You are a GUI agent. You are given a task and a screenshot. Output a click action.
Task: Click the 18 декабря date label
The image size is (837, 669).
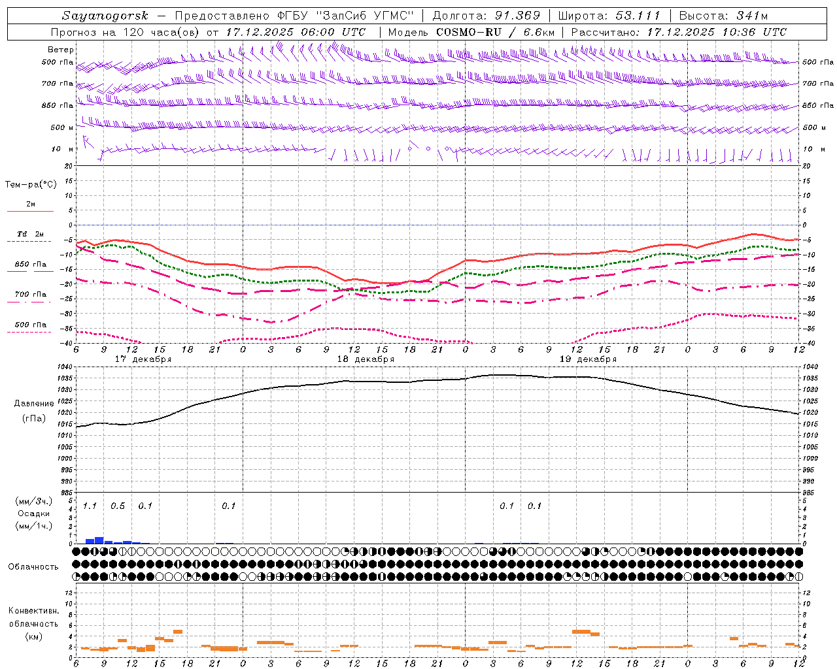click(x=366, y=359)
